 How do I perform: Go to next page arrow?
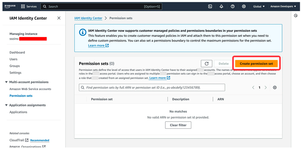(x=266, y=87)
